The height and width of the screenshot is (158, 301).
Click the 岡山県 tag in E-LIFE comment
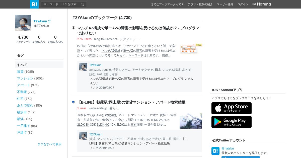[167, 139]
